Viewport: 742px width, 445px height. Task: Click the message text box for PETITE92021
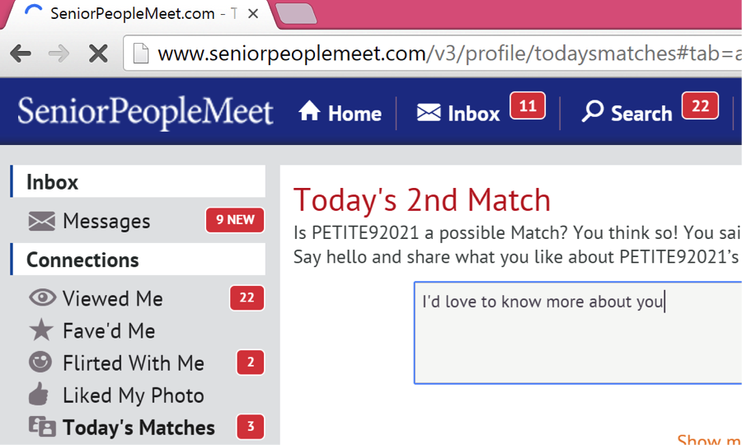(x=578, y=333)
